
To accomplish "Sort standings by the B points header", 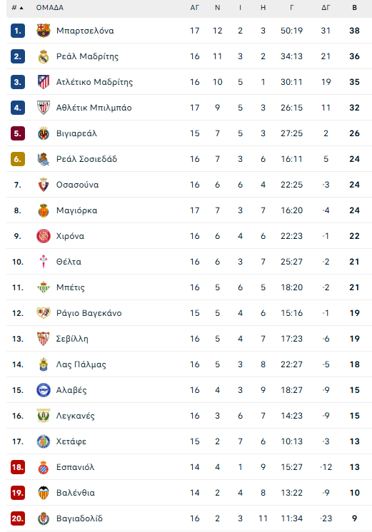I will (354, 7).
